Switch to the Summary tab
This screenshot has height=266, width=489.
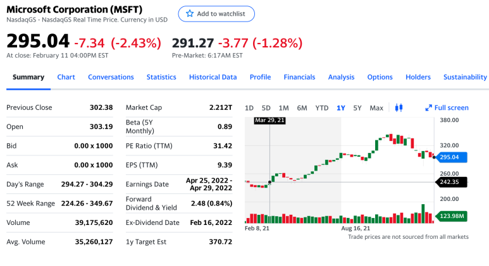pyautogui.click(x=28, y=77)
